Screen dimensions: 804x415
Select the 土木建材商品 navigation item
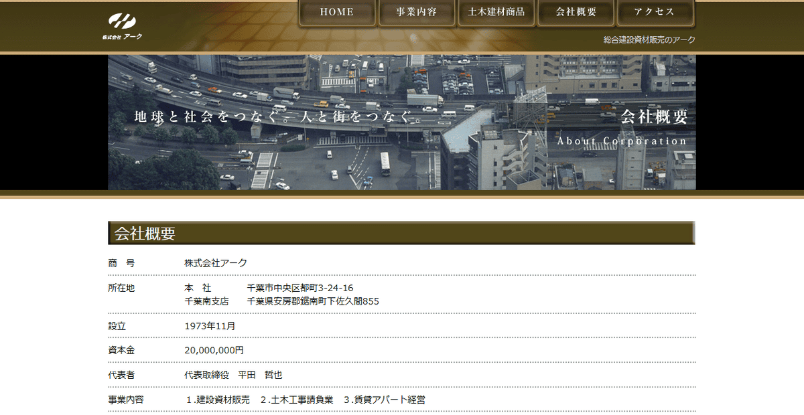[x=496, y=12]
